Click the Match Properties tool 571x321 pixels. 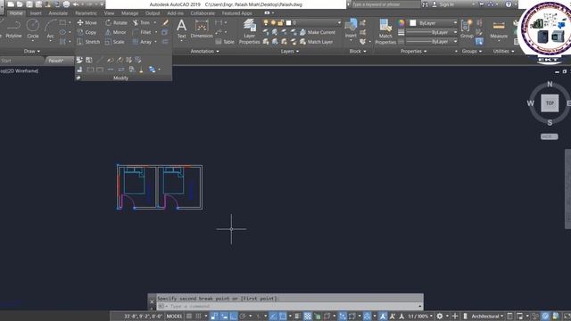click(385, 32)
